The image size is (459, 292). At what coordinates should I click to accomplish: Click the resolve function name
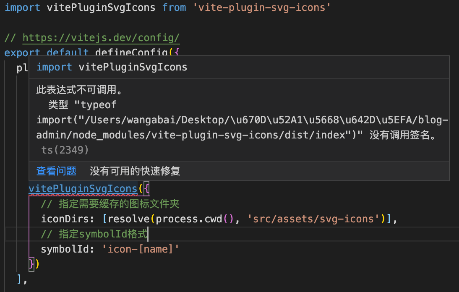[128, 219]
